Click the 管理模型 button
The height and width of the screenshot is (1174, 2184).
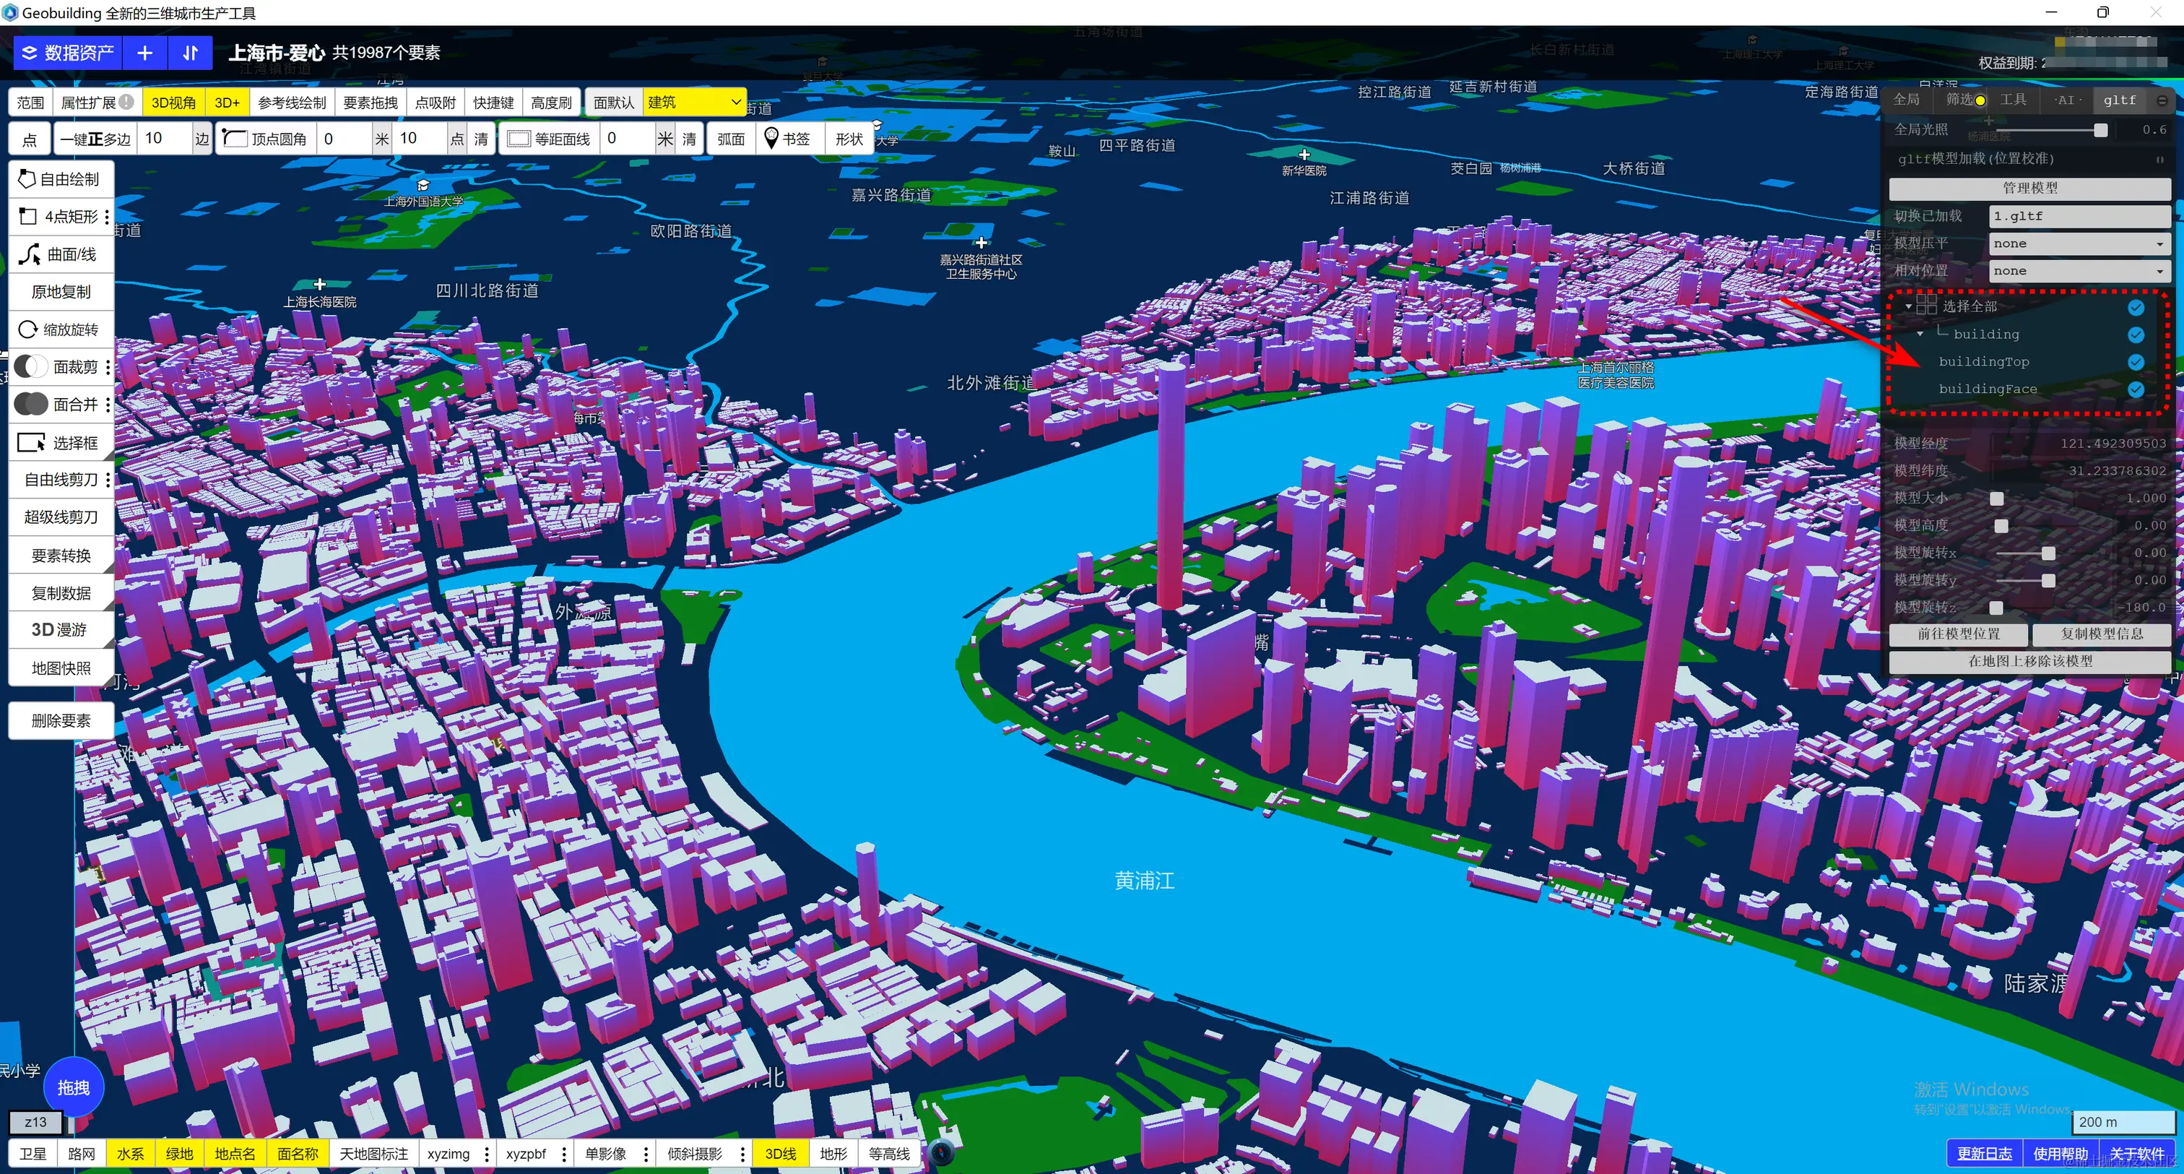(2029, 189)
